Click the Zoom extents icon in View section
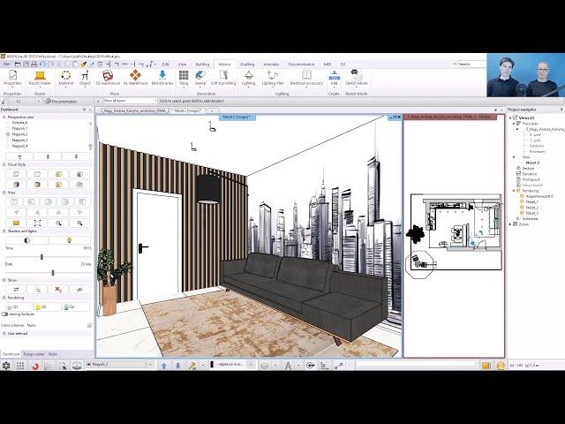 (x=37, y=223)
